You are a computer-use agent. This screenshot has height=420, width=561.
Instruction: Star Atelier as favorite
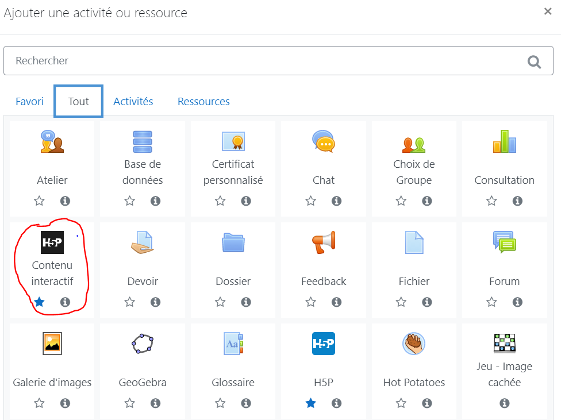click(39, 201)
